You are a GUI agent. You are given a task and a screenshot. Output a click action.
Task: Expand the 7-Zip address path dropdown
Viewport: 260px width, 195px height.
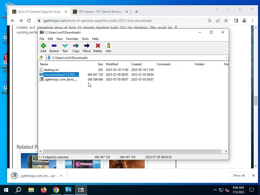[x=226, y=58]
